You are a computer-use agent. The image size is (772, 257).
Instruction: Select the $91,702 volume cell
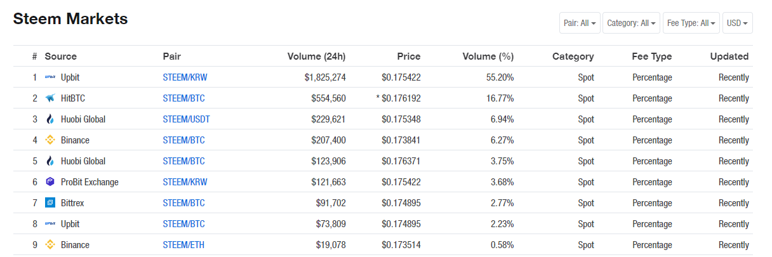331,203
